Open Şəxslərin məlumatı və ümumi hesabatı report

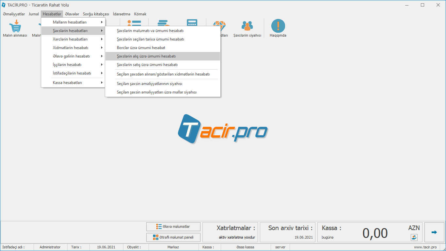(150, 31)
